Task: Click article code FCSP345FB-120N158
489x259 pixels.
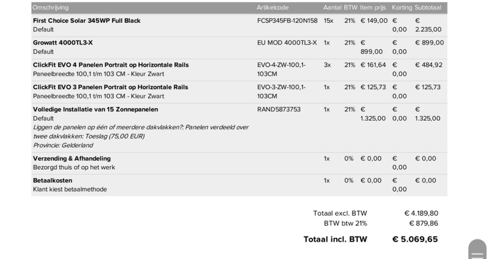Action: [x=288, y=21]
